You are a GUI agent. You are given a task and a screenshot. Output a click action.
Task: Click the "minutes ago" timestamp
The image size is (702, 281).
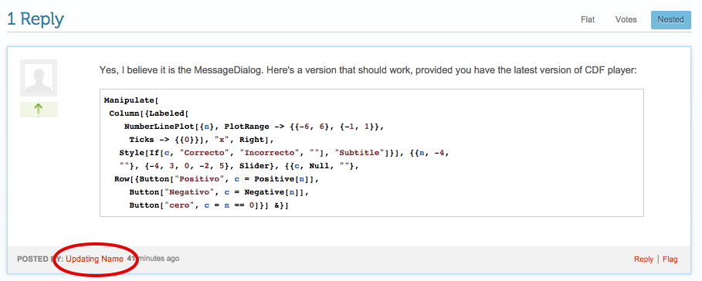click(x=153, y=259)
